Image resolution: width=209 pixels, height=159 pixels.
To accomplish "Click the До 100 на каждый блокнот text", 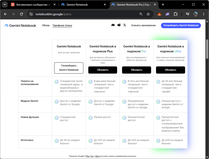I will pyautogui.click(x=104, y=142).
